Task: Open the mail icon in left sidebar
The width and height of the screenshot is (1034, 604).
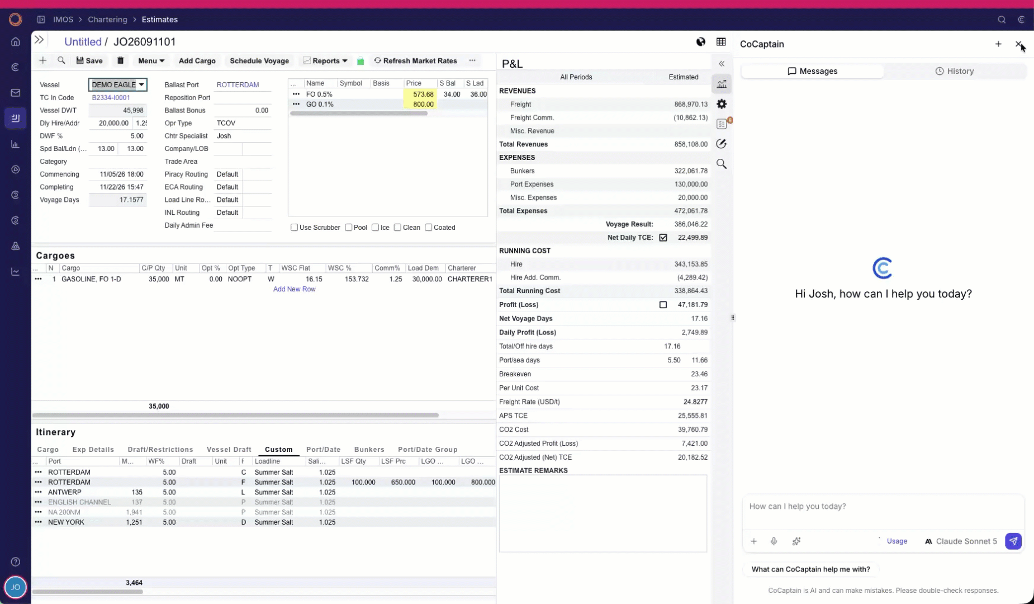Action: click(16, 93)
